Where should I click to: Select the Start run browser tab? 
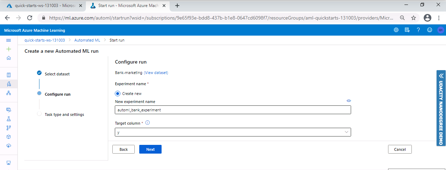click(128, 6)
